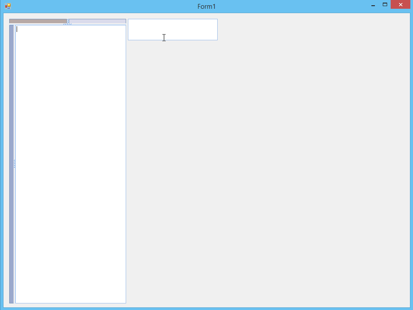Click the brown horizontal bar above the text area
The height and width of the screenshot is (310, 413).
click(x=38, y=21)
